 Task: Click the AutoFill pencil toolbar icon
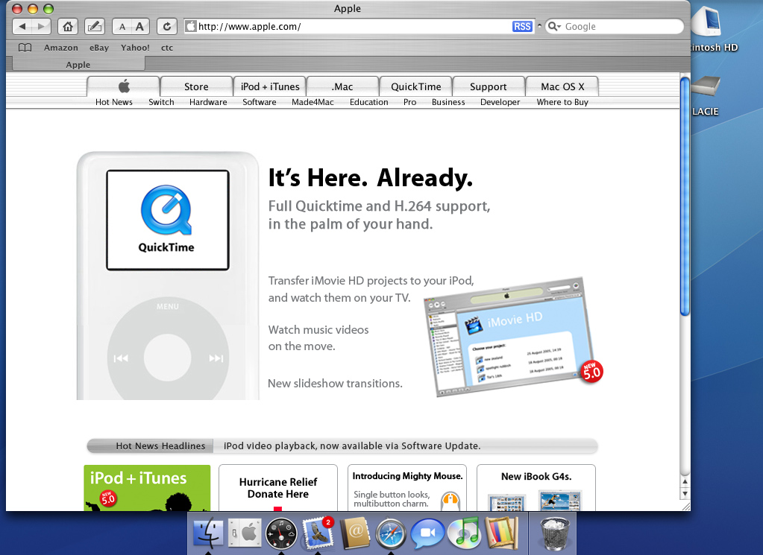[x=95, y=26]
